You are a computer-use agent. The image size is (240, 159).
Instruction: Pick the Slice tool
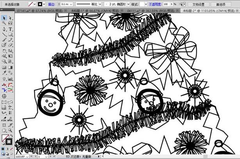tap(10, 125)
